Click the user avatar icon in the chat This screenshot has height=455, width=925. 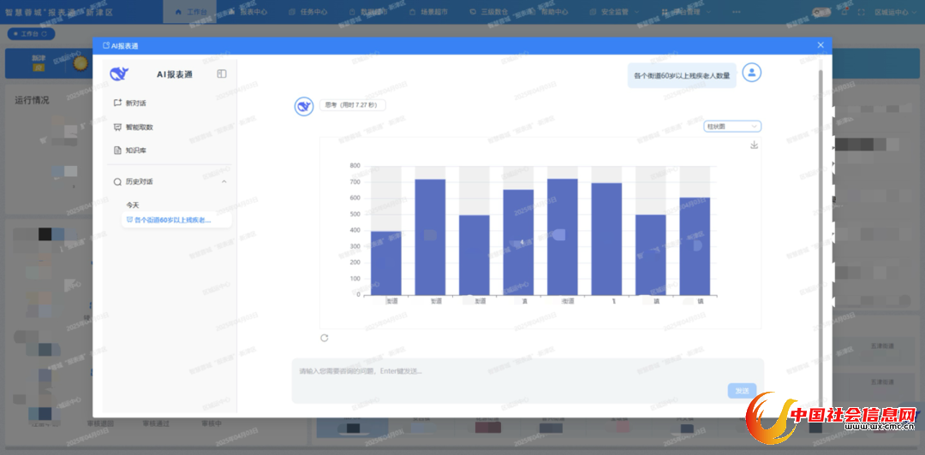pyautogui.click(x=751, y=73)
